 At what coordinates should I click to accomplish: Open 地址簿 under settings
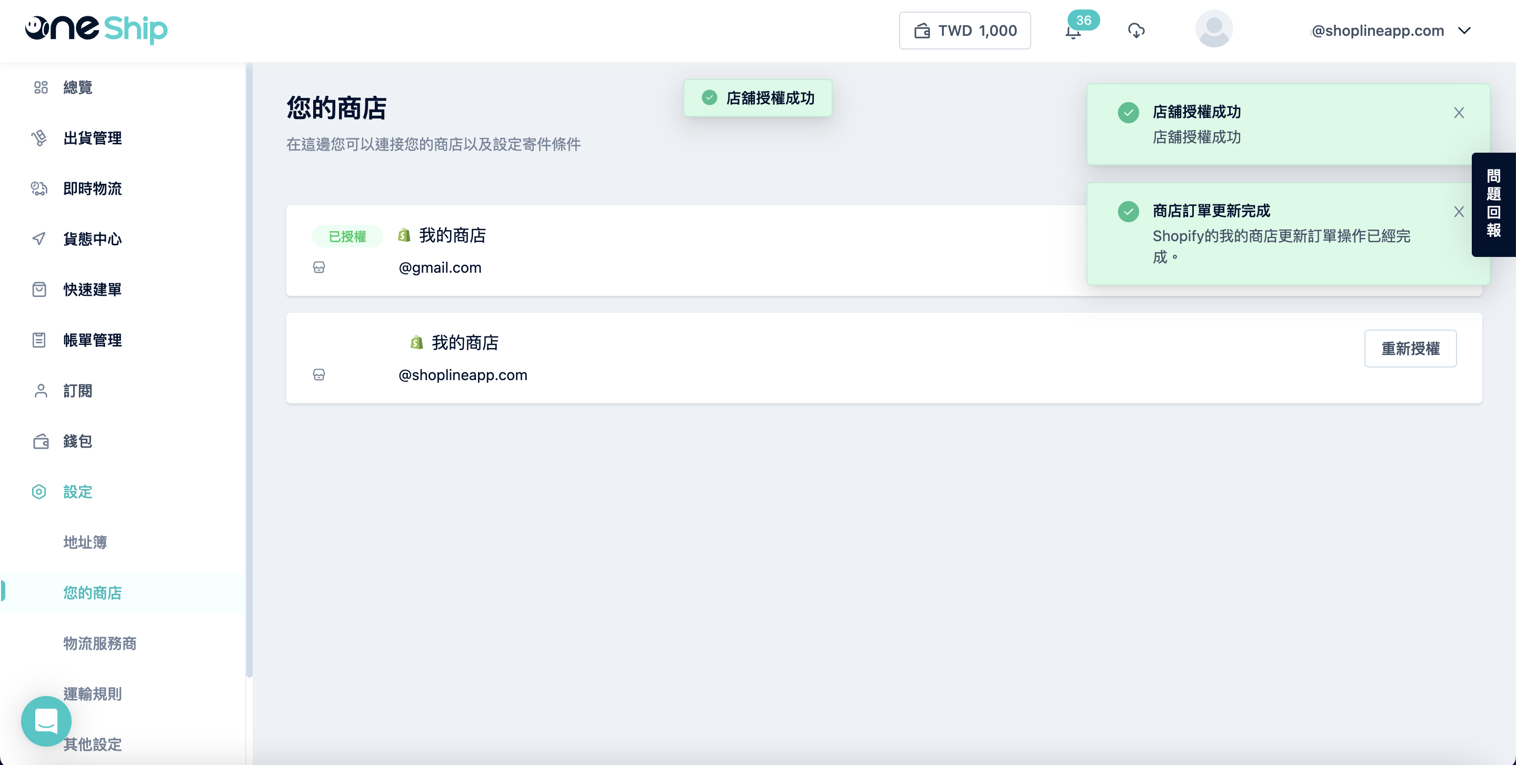[x=85, y=542]
